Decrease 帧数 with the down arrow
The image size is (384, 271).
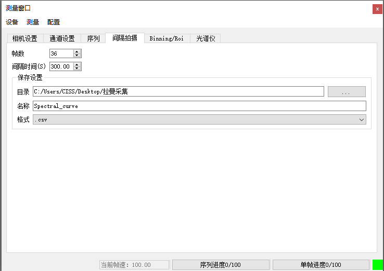pos(77,56)
